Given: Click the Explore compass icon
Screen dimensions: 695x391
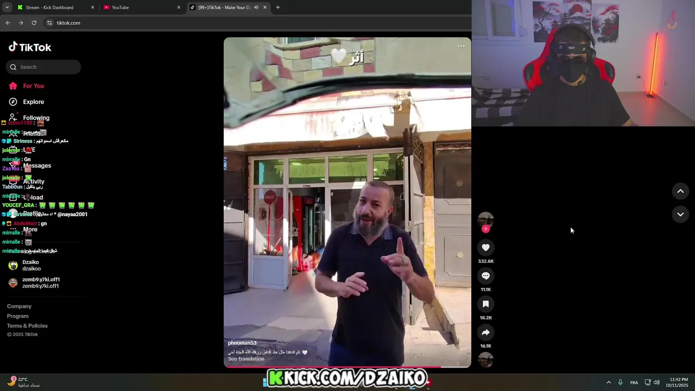Looking at the screenshot, I should point(13,102).
